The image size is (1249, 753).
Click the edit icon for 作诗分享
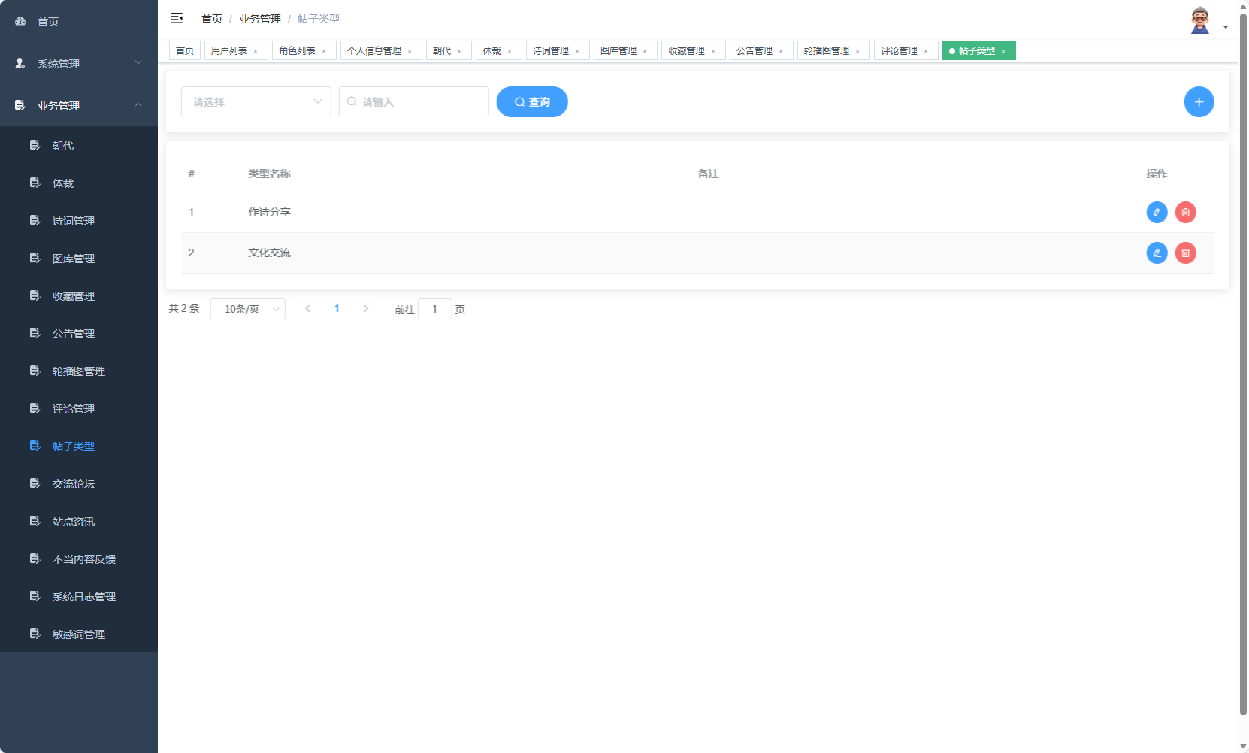[x=1156, y=212]
